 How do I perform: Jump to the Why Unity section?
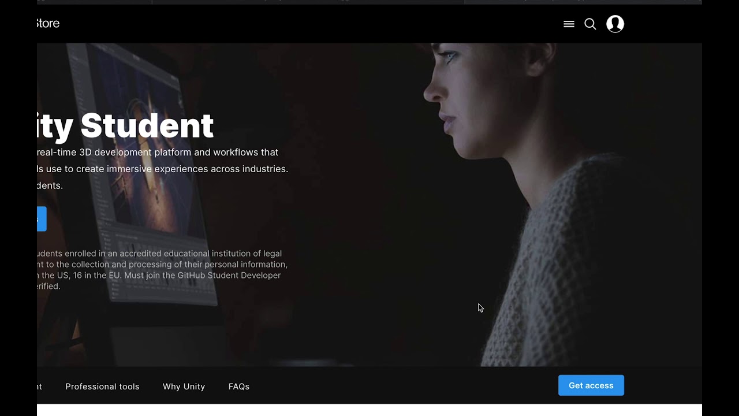[184, 387]
